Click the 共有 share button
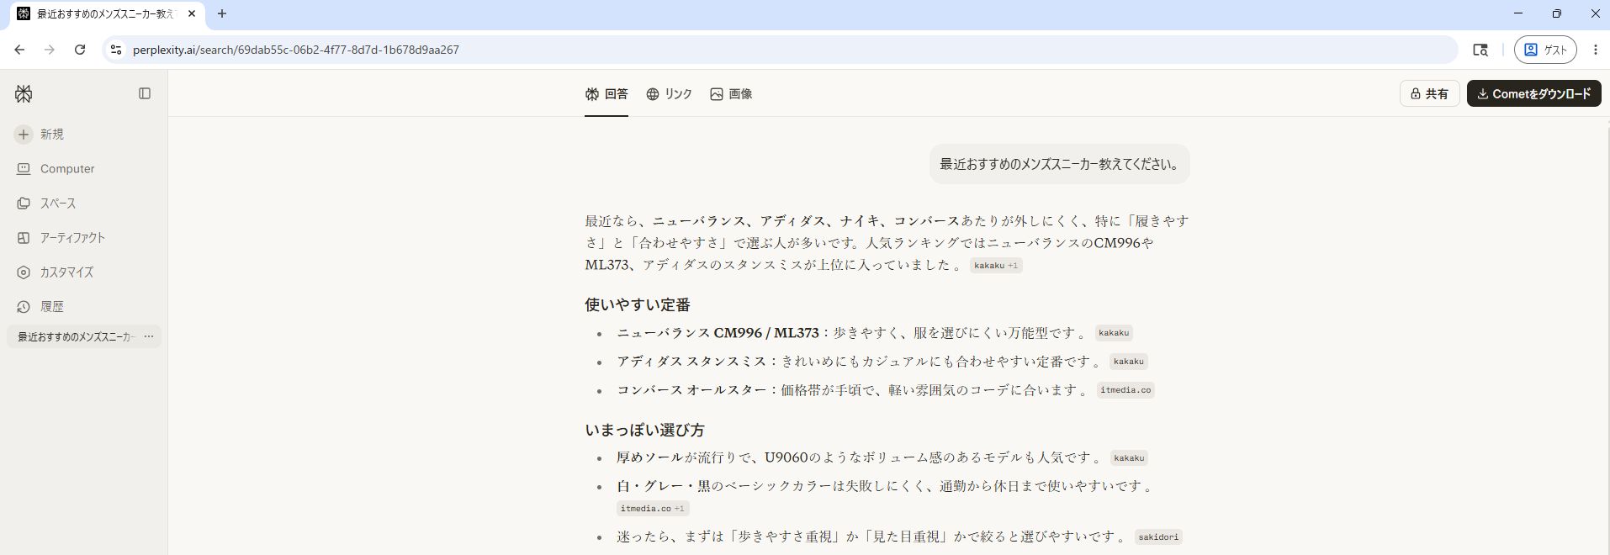Screen dimensions: 1610x555 click(x=1429, y=93)
